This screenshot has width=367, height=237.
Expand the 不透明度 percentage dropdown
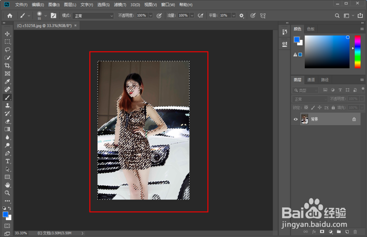pyautogui.click(x=150, y=16)
